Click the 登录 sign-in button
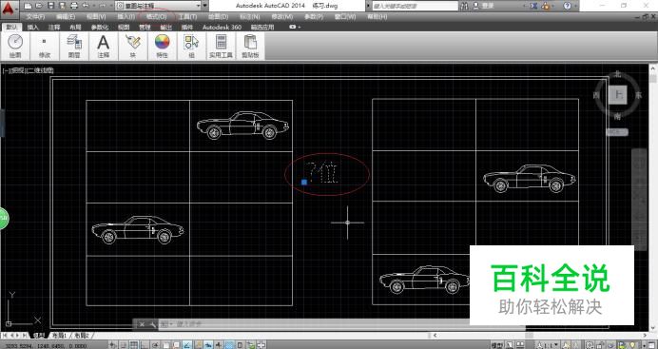 pos(483,6)
